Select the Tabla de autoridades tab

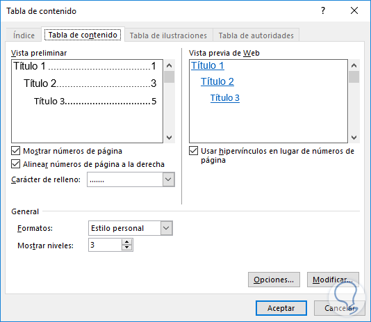click(256, 35)
